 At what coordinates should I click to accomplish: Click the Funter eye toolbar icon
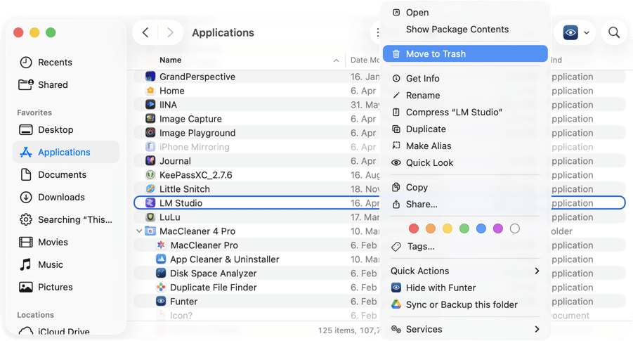click(x=570, y=32)
